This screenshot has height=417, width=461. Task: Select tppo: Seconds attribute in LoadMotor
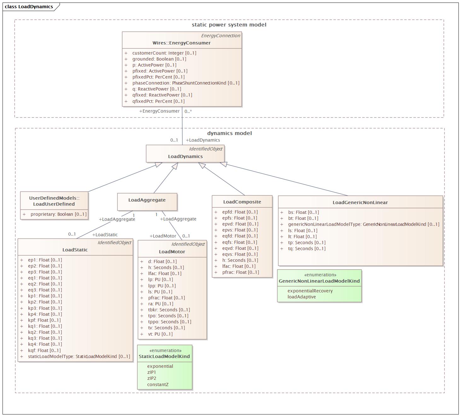click(x=170, y=322)
